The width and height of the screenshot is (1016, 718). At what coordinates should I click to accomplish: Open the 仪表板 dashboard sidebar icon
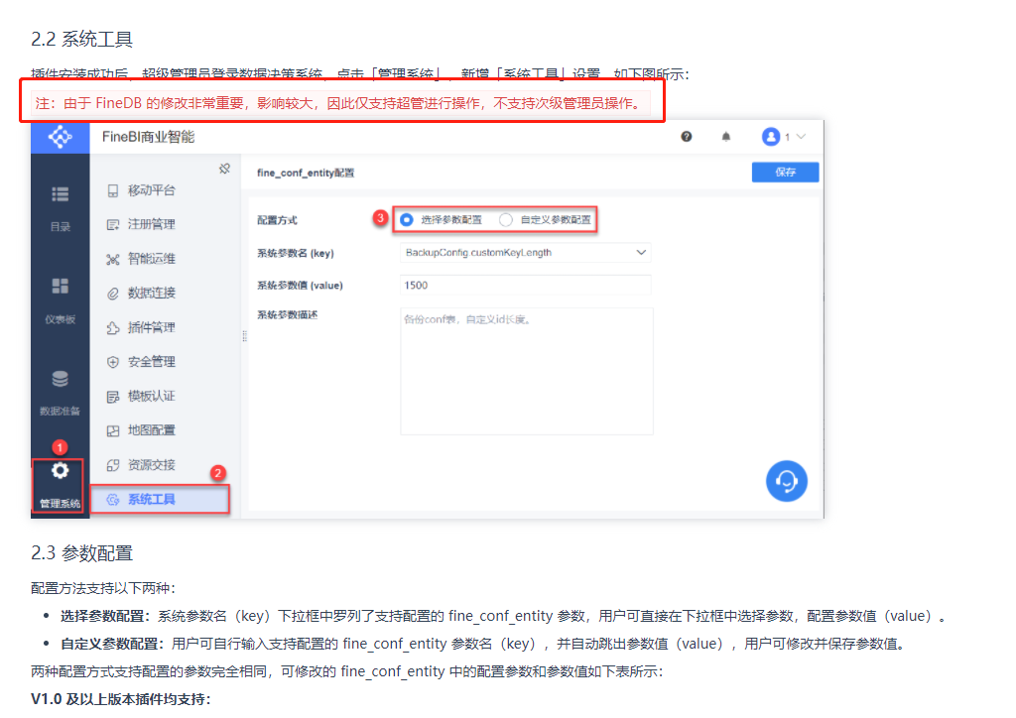[x=61, y=286]
